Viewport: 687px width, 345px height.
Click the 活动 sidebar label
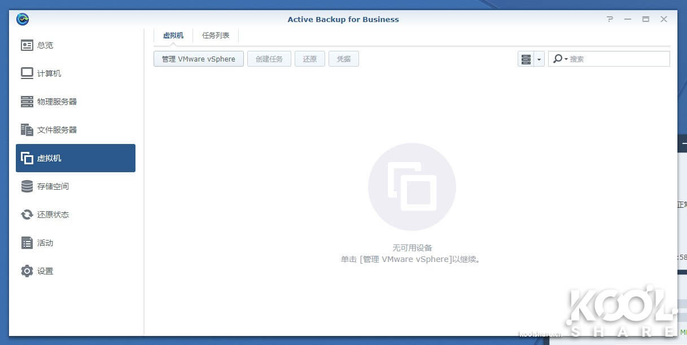click(45, 243)
